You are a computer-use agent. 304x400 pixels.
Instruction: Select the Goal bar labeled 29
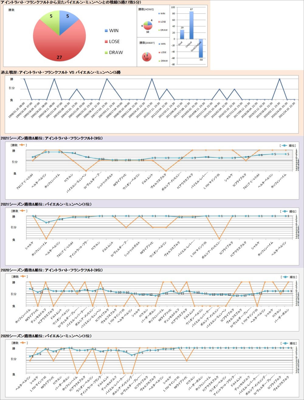point(182,34)
